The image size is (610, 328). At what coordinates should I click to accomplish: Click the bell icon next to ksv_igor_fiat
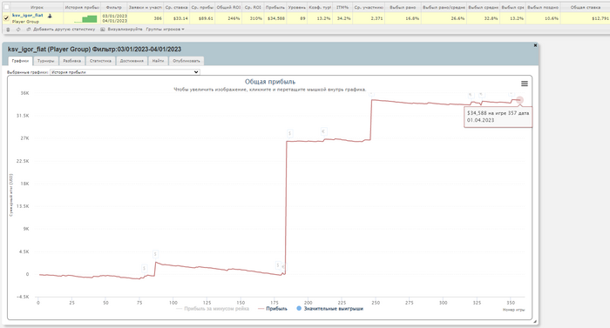click(x=50, y=16)
